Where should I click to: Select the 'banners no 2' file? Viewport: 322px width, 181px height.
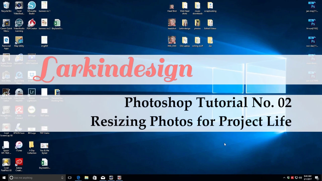[x=44, y=24]
